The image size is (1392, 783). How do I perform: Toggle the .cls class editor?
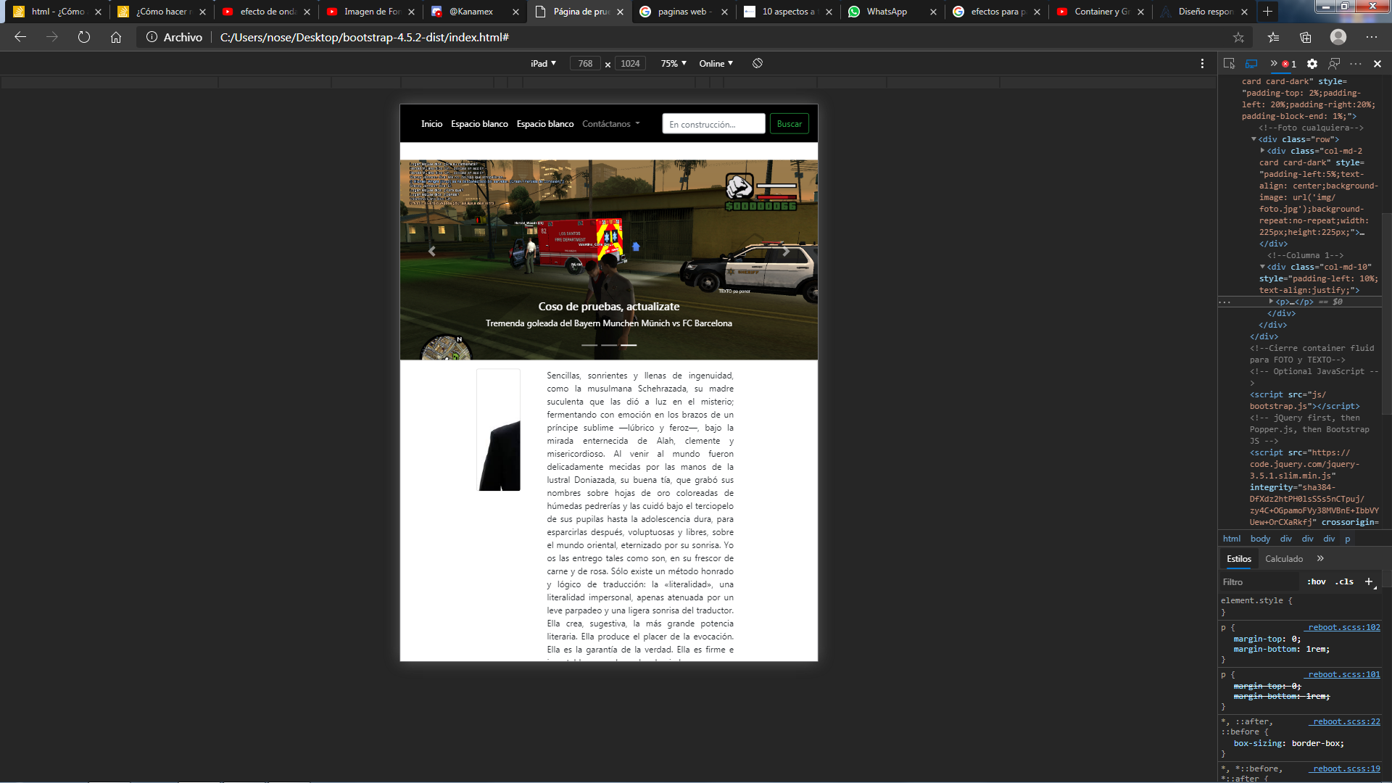1345,581
